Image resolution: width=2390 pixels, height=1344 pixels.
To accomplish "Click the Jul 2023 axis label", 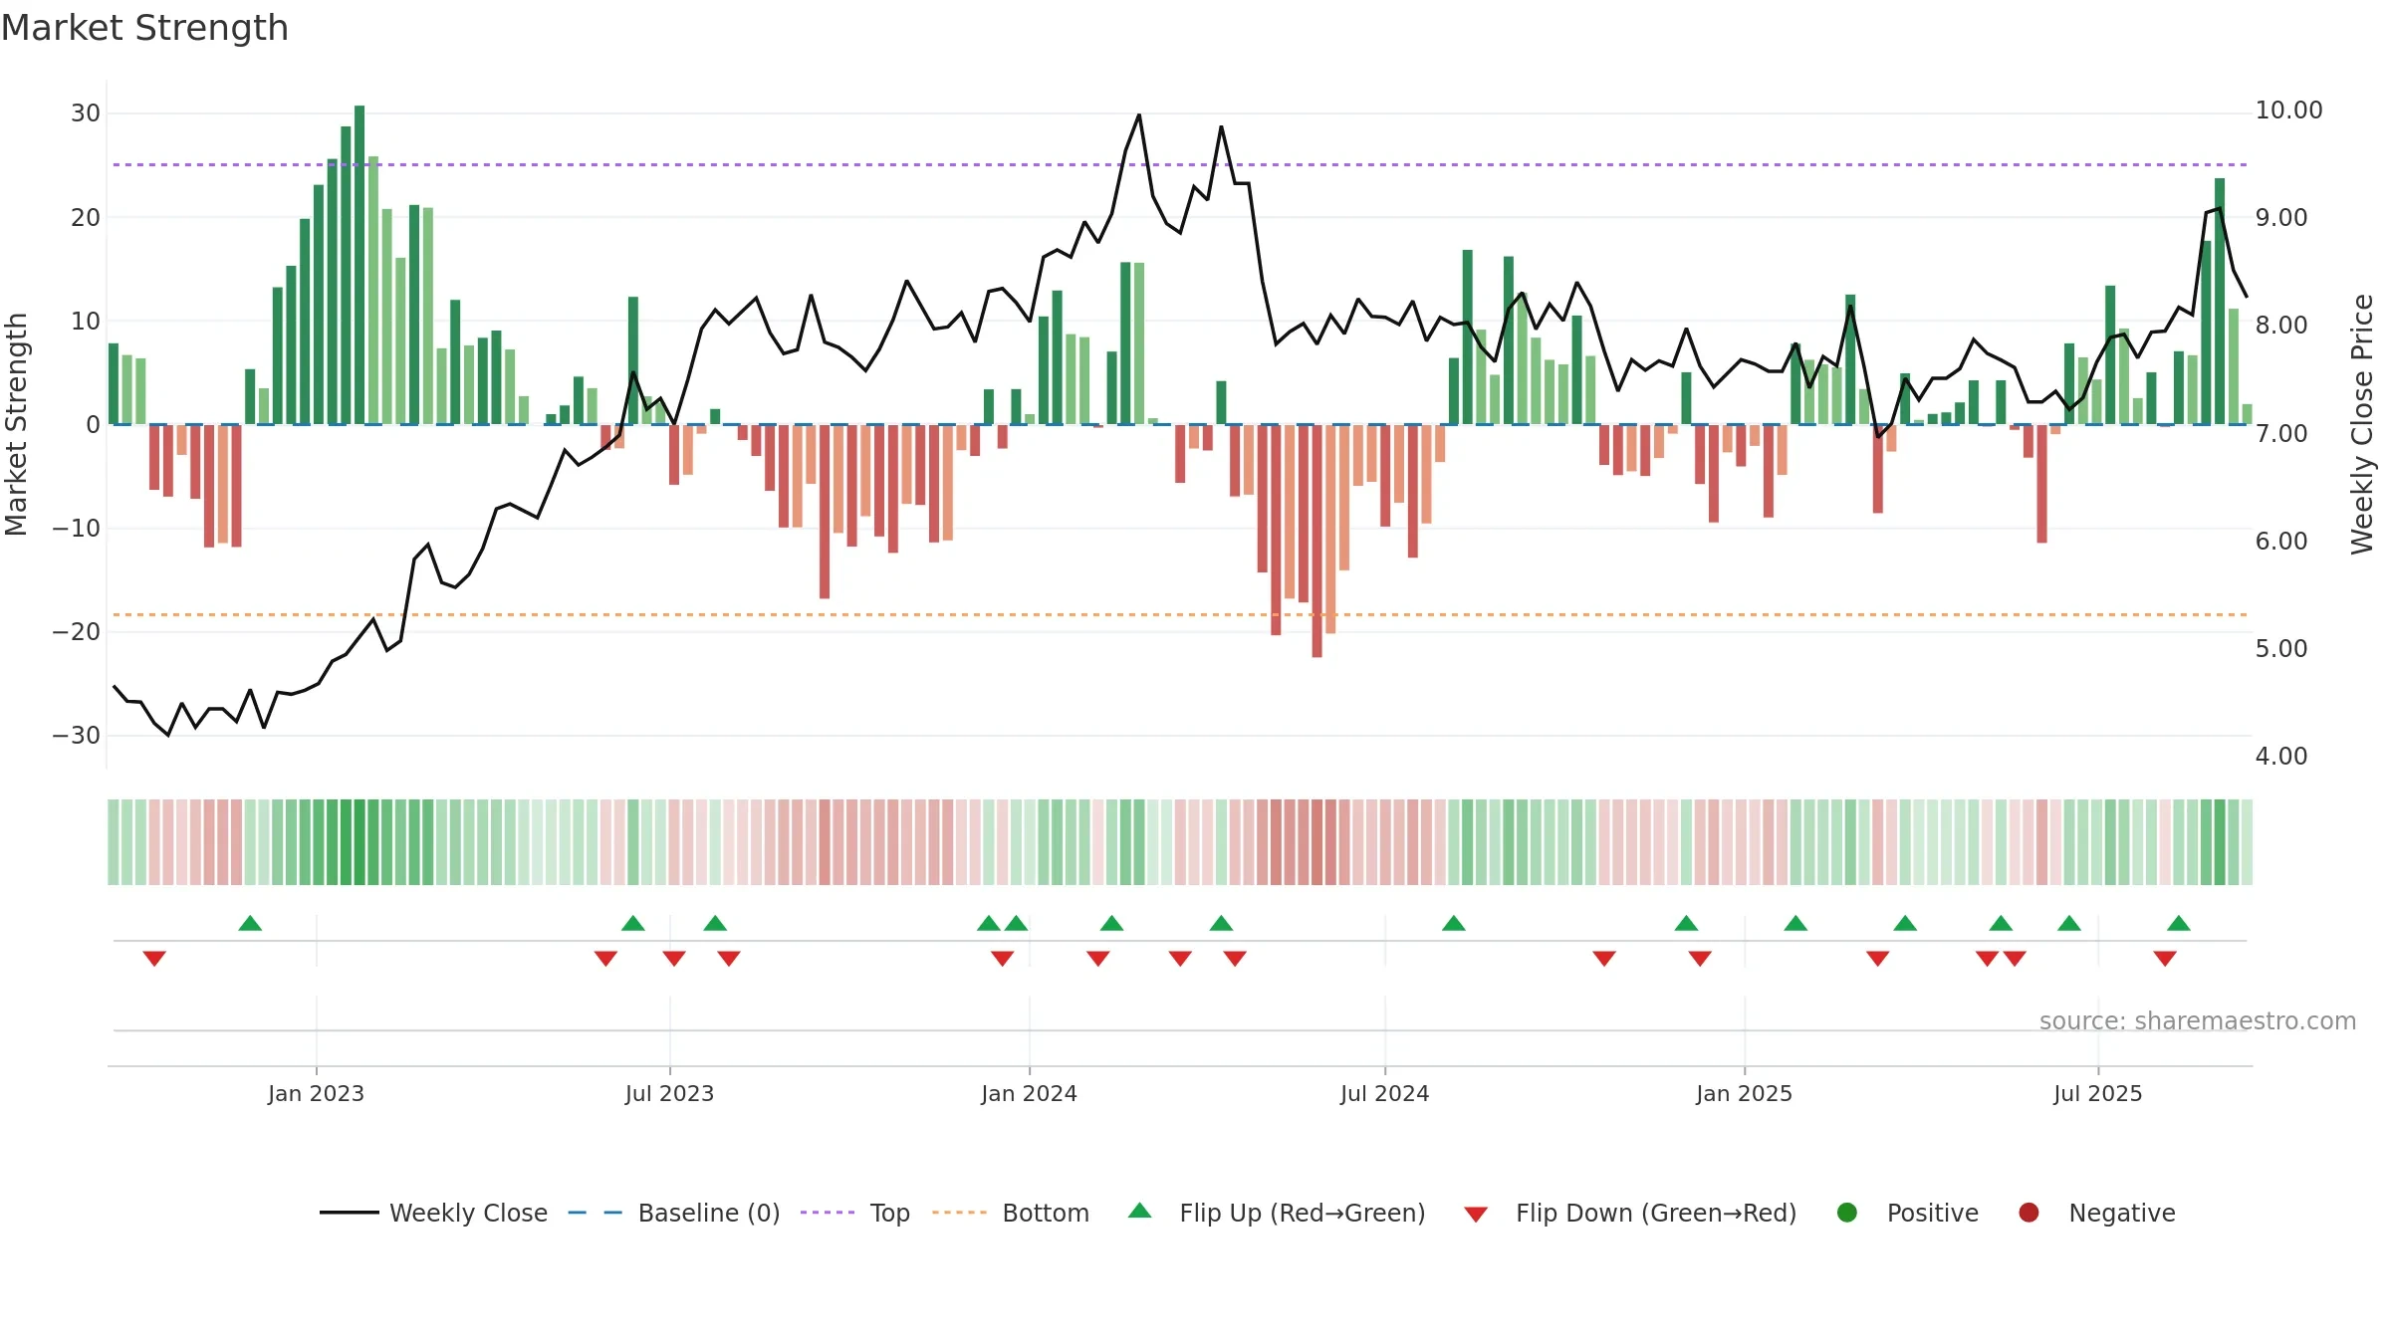I will coord(669,1093).
